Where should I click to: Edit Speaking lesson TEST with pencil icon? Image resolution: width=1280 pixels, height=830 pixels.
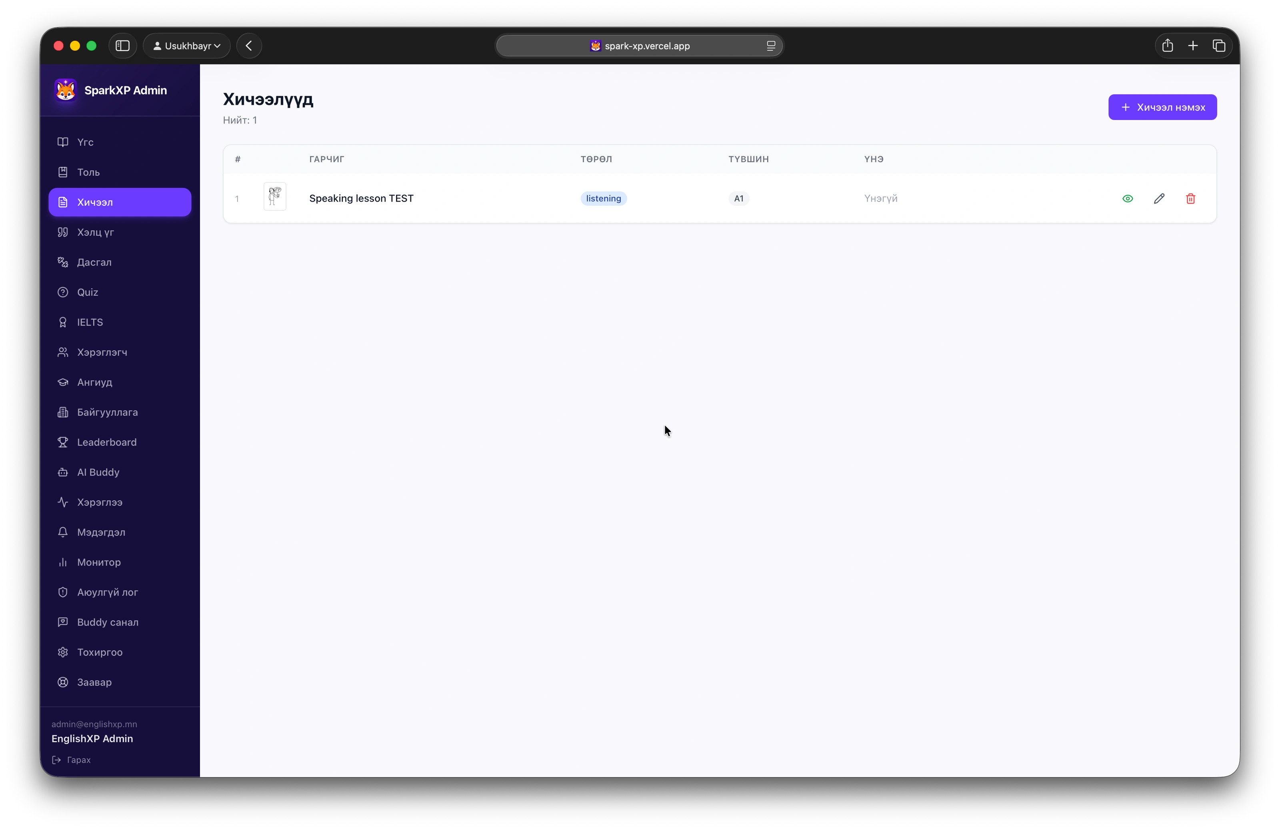coord(1158,198)
